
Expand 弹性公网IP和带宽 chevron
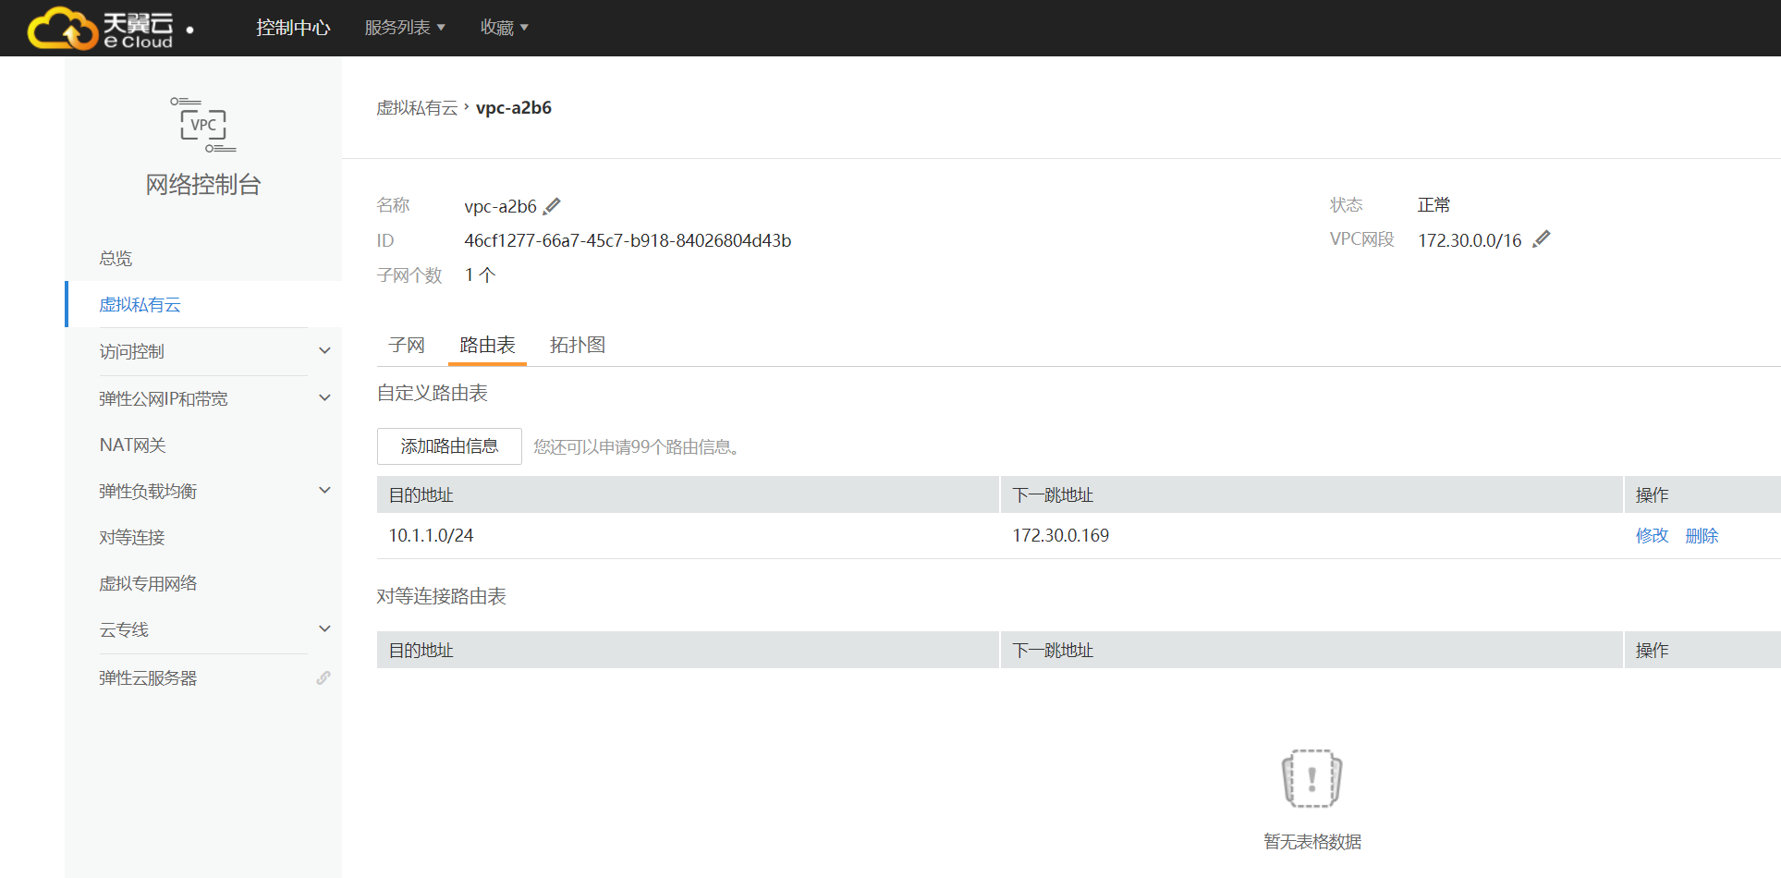click(x=324, y=398)
